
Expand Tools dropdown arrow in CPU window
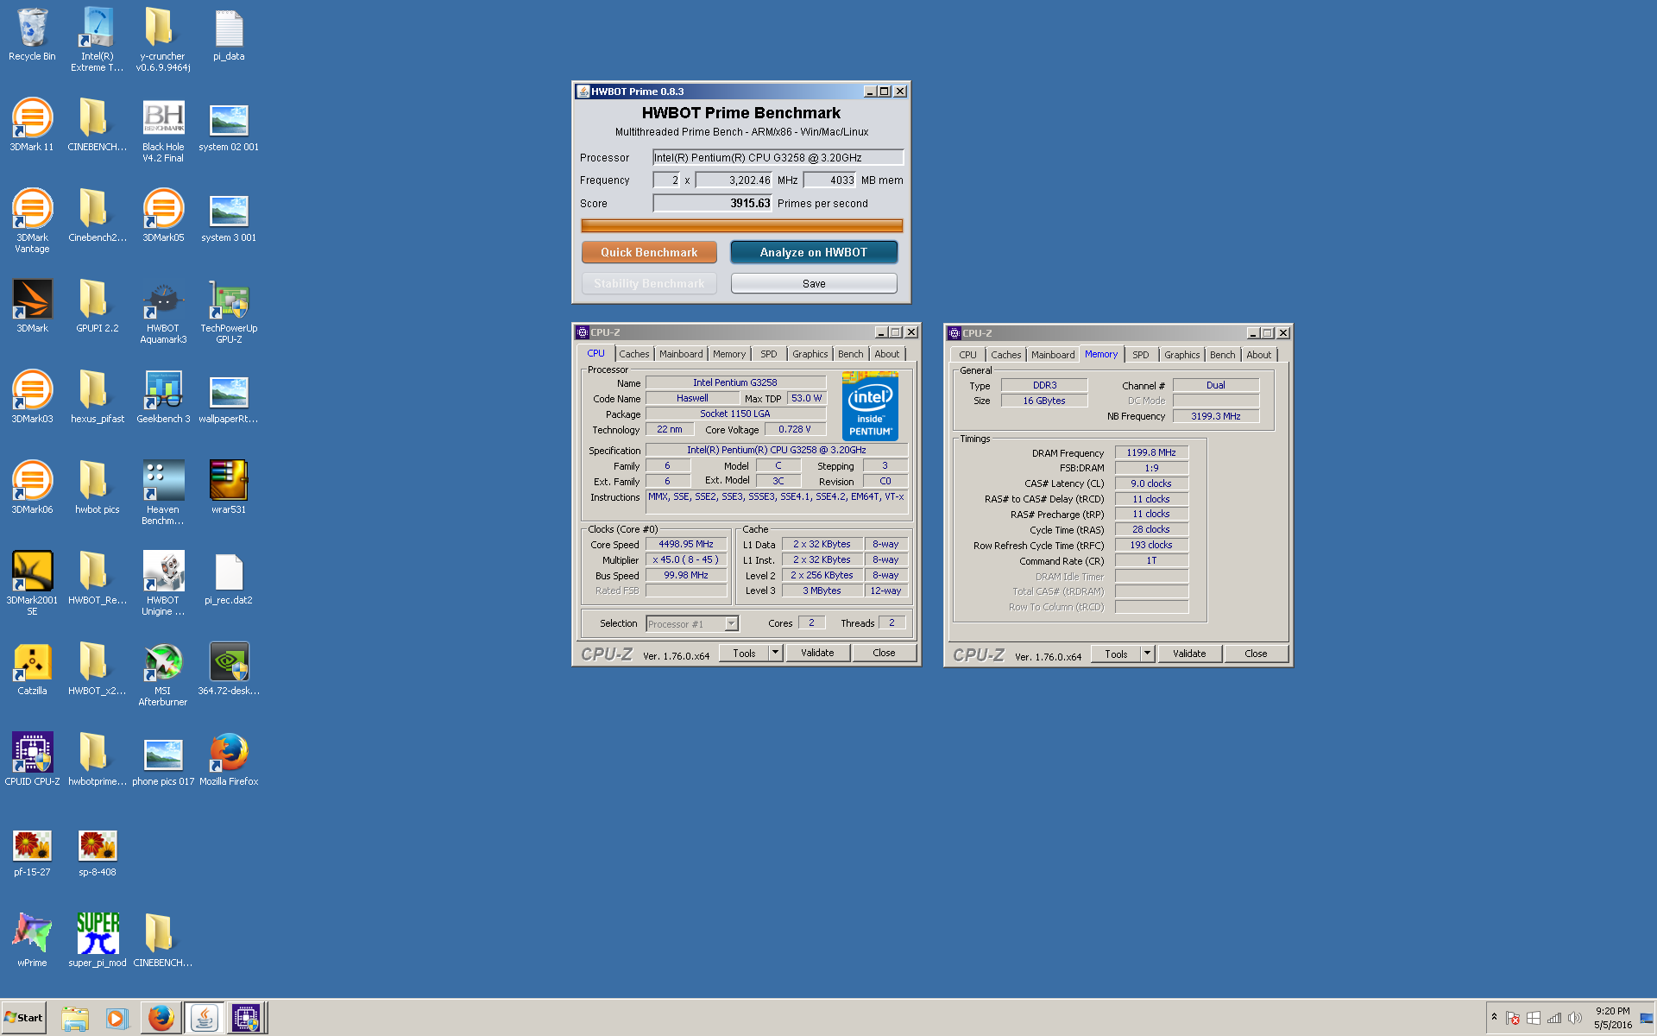coord(775,653)
